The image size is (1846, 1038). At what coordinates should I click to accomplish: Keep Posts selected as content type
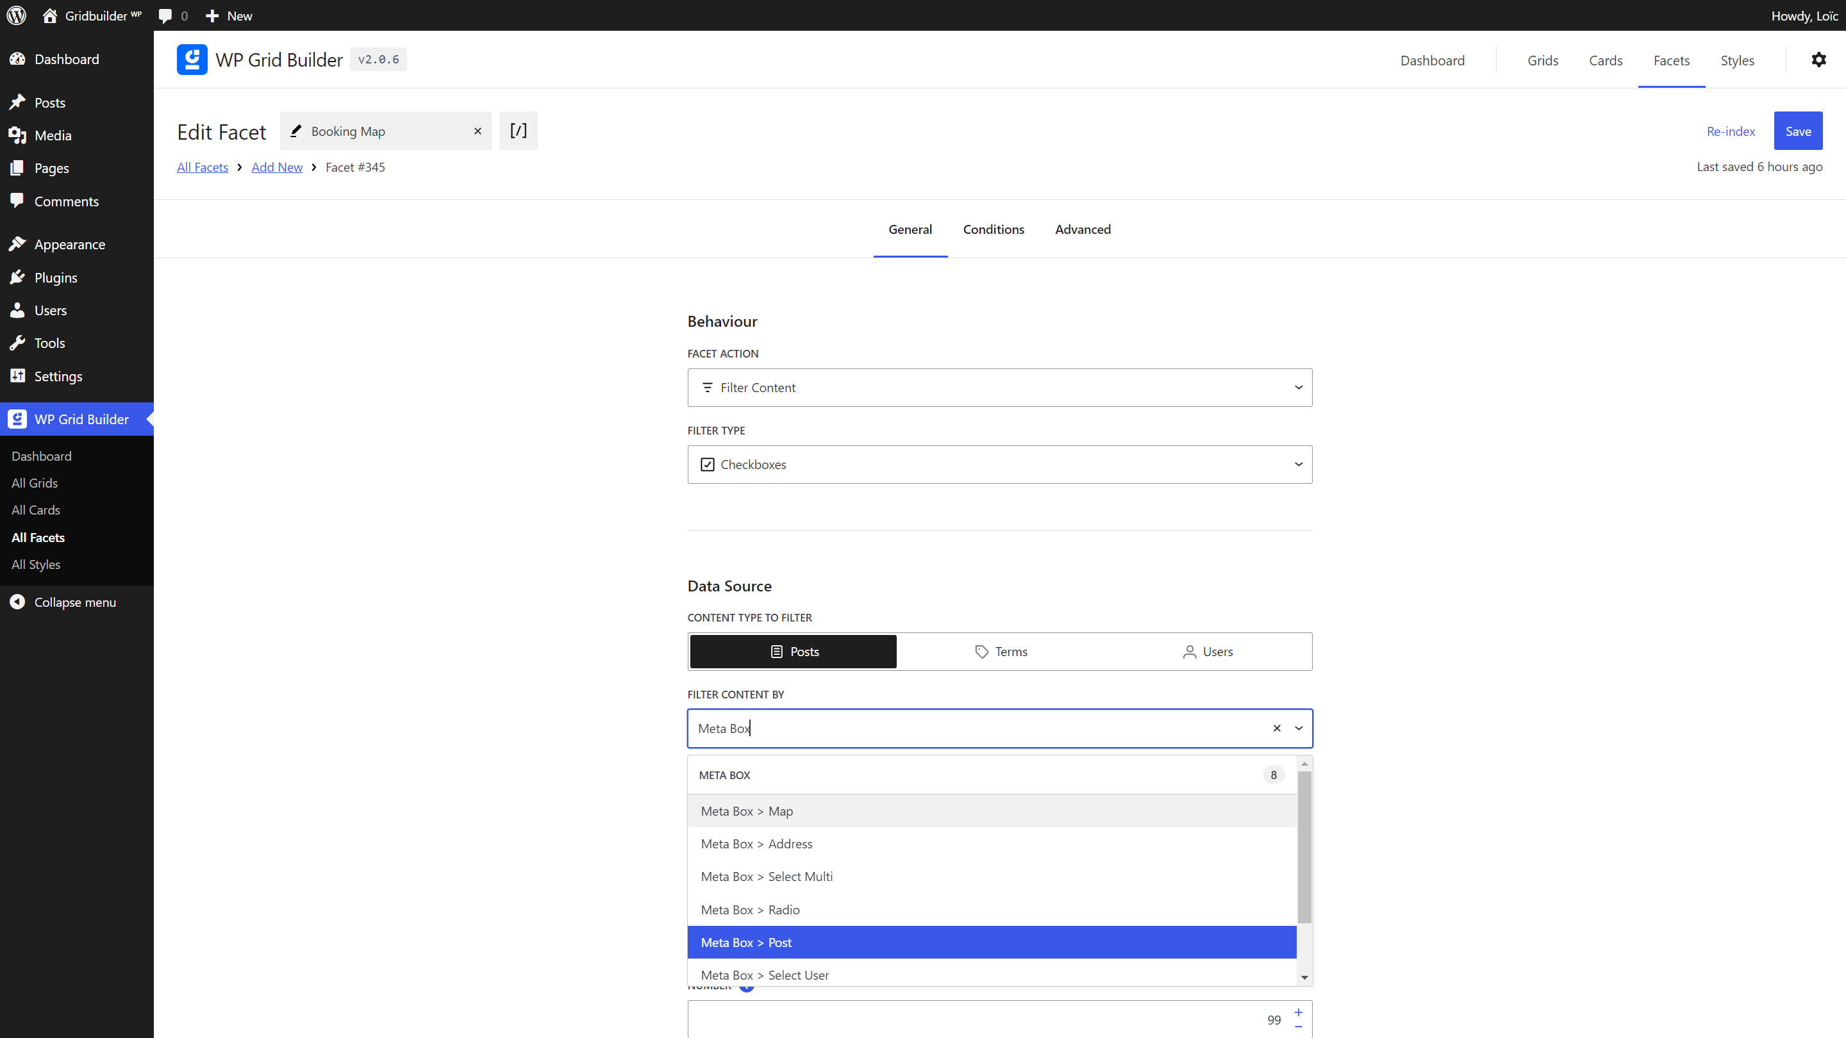click(x=793, y=651)
